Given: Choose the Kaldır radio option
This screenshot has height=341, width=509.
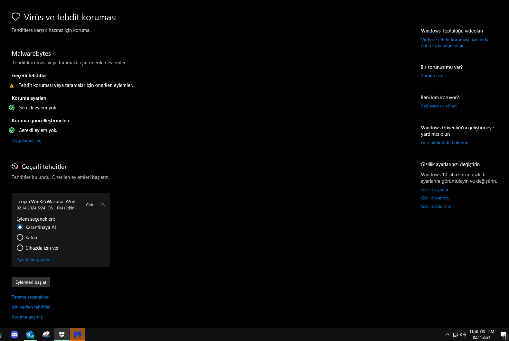Looking at the screenshot, I should pos(20,238).
